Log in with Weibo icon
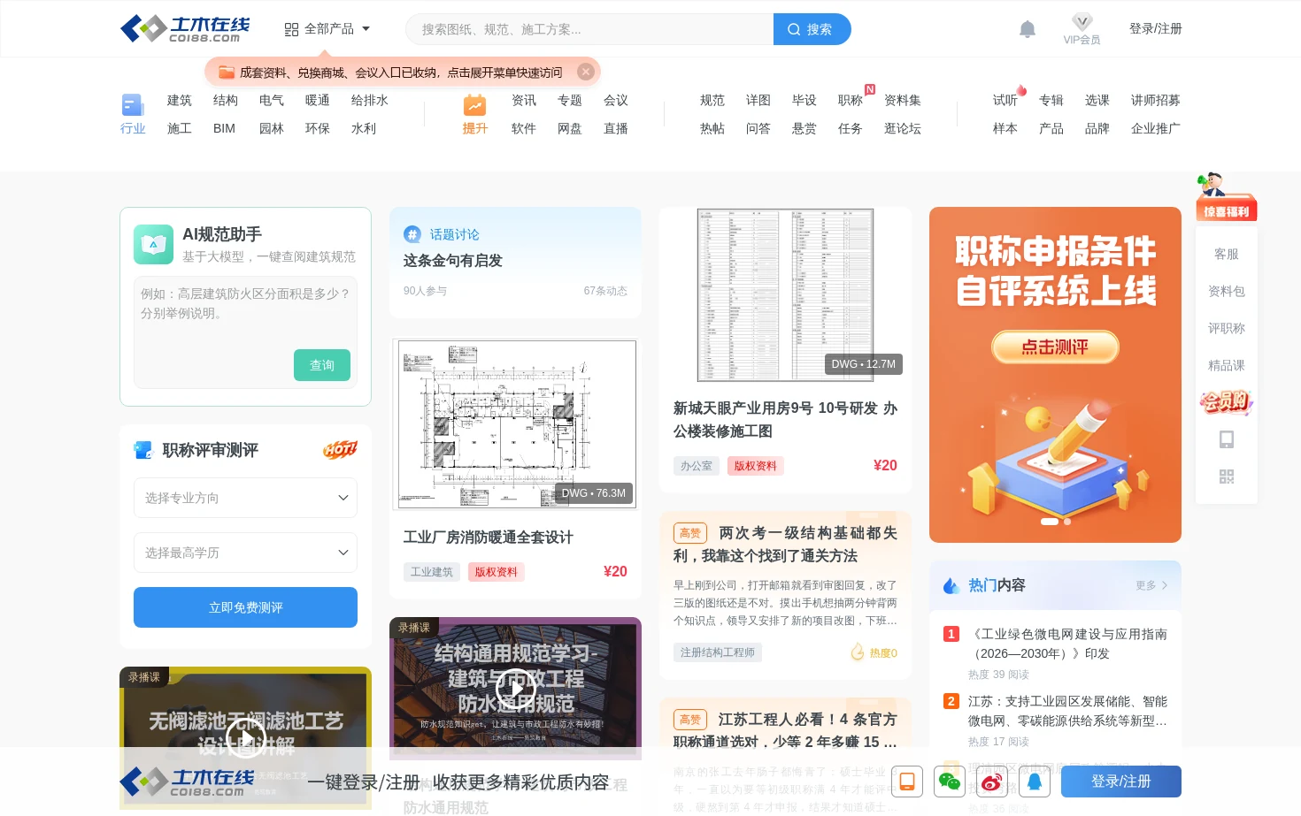 pyautogui.click(x=992, y=782)
